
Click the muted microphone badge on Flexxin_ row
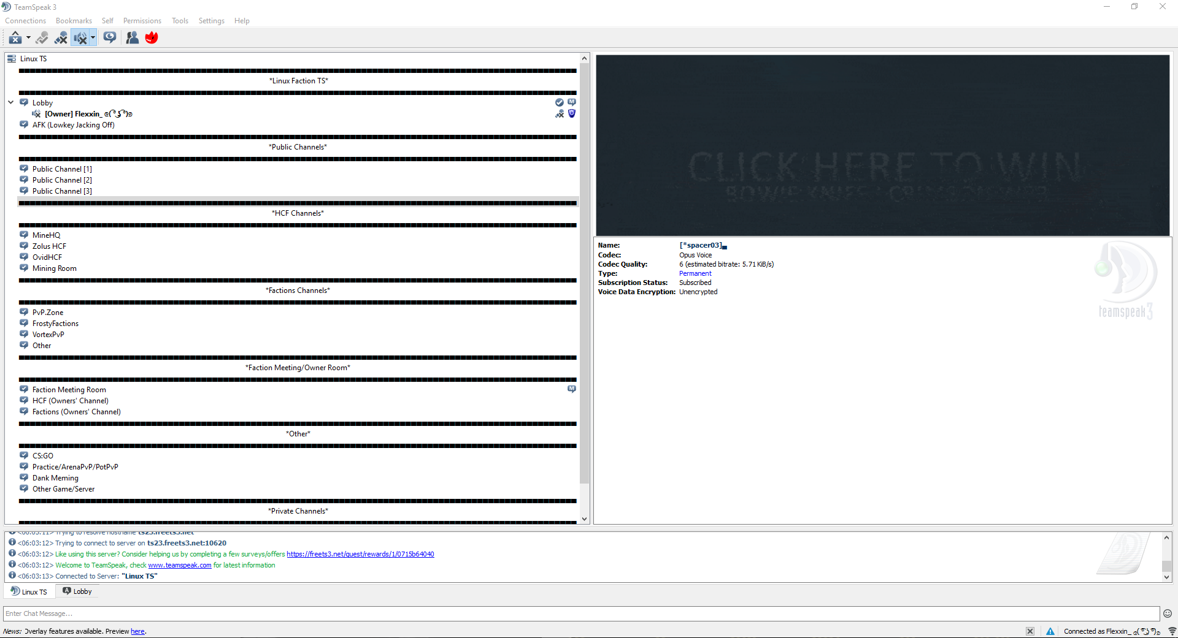tap(560, 113)
